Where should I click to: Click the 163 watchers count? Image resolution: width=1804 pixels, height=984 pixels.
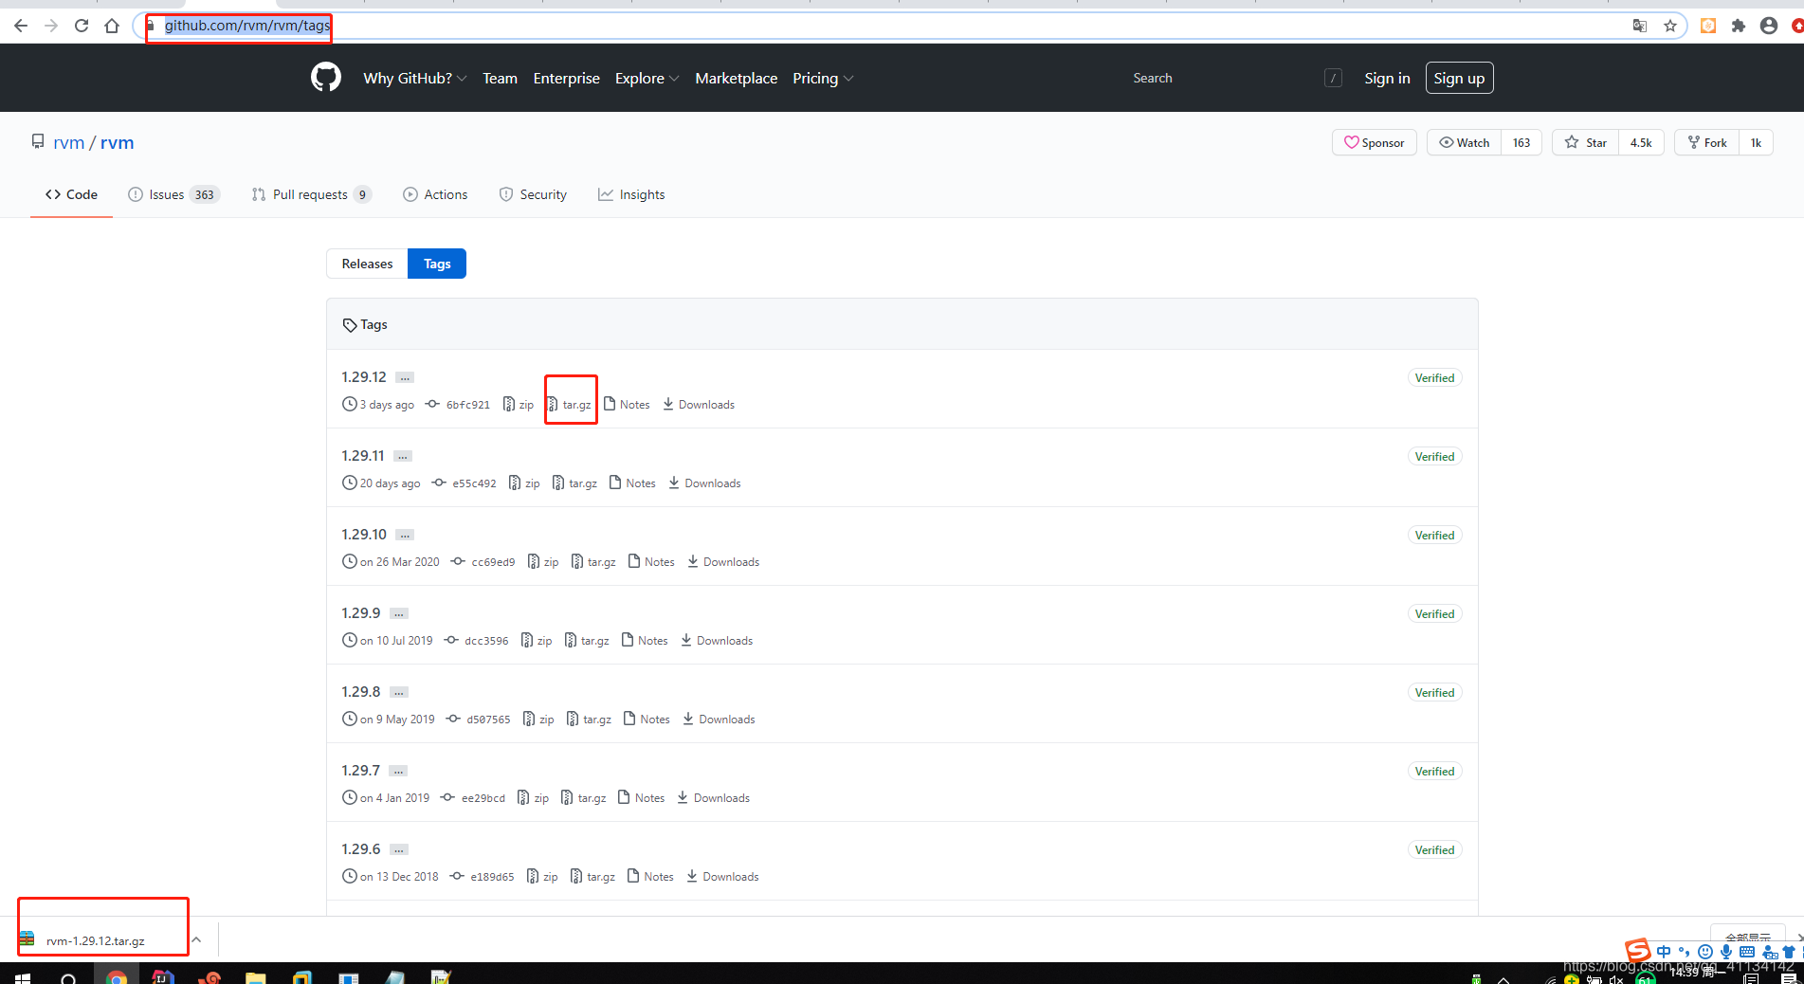1522,142
